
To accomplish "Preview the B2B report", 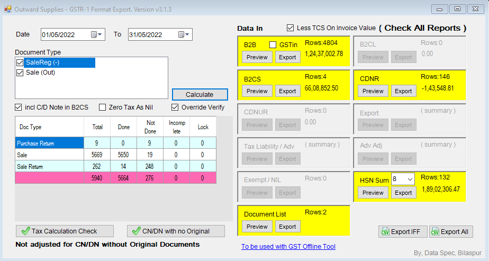I will click(x=257, y=57).
